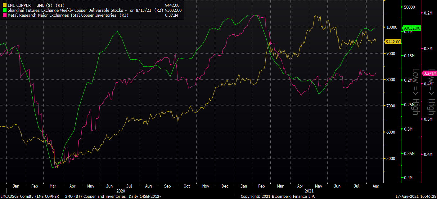Click the 93032.00 value in the legend

[x=173, y=10]
